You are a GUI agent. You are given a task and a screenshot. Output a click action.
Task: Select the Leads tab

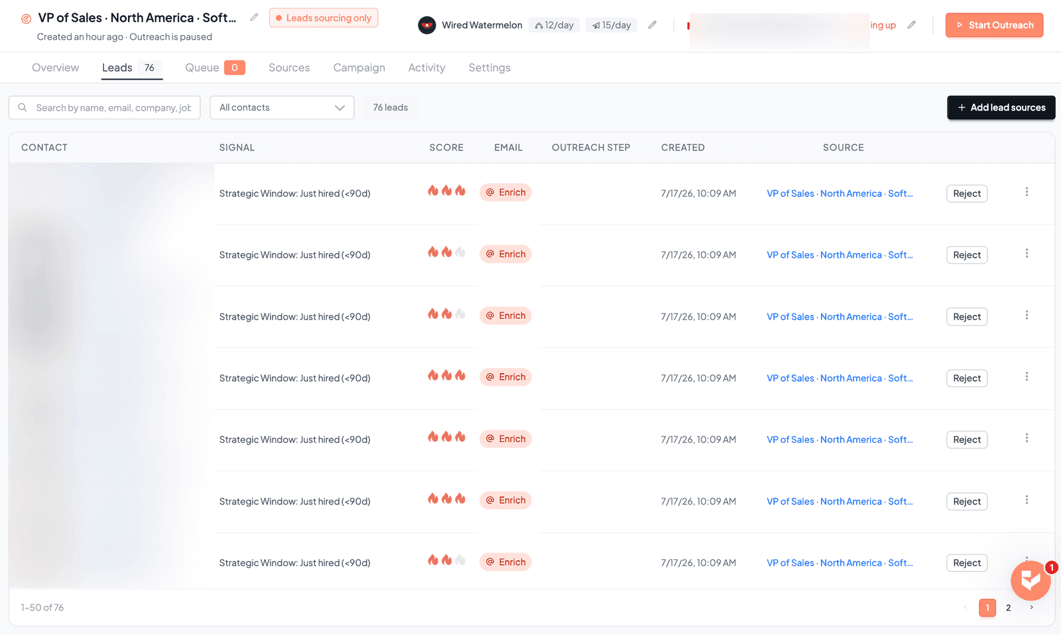tap(131, 68)
